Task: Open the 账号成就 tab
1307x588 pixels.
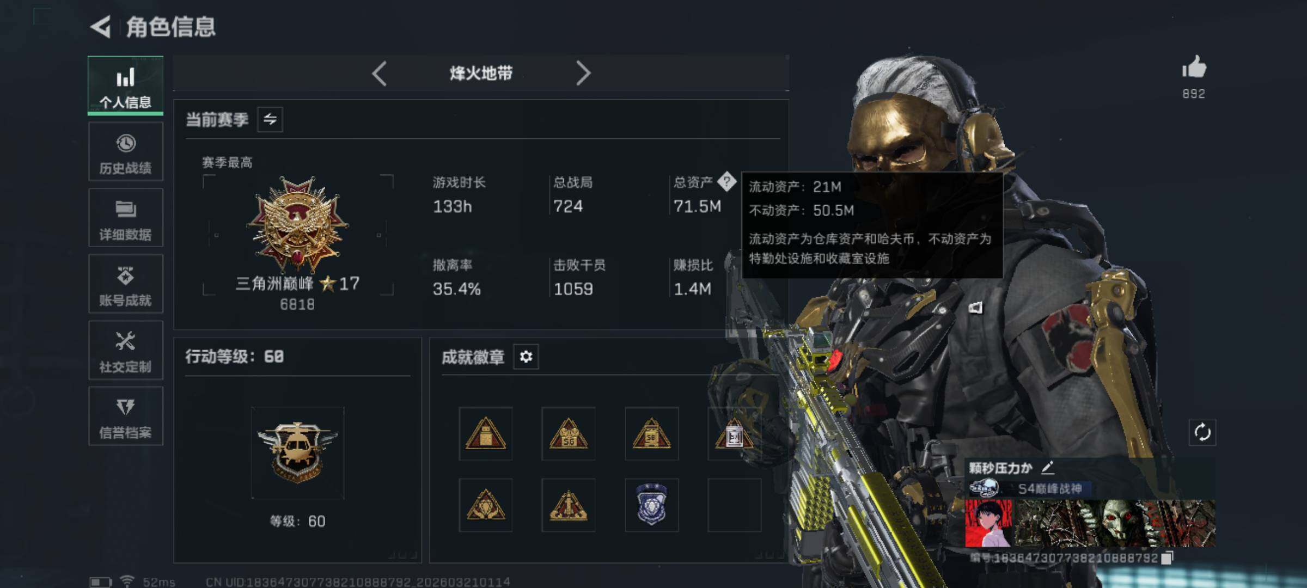Action: 125,284
